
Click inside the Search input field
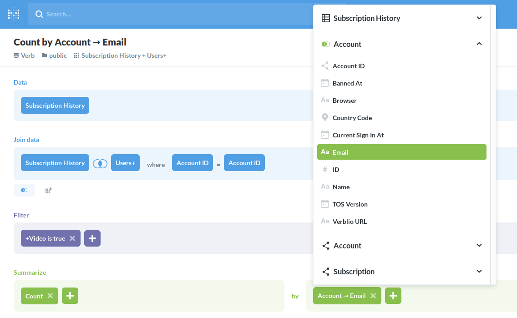pyautogui.click(x=137, y=14)
